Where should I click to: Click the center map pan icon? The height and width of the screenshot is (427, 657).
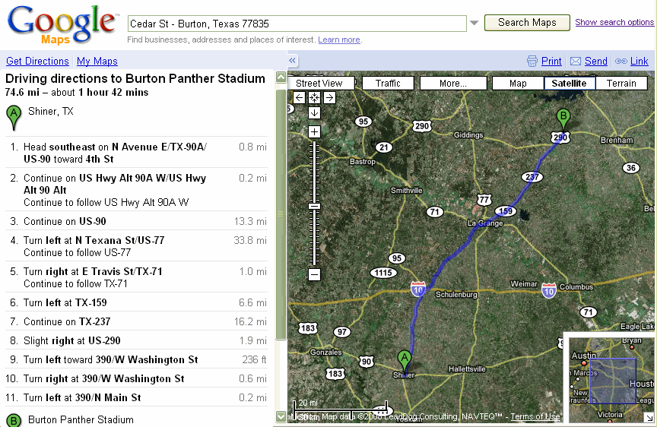pyautogui.click(x=314, y=98)
